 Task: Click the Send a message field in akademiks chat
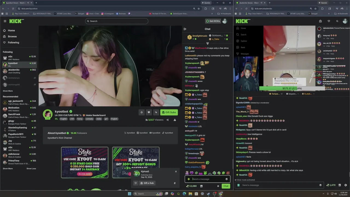279,185
